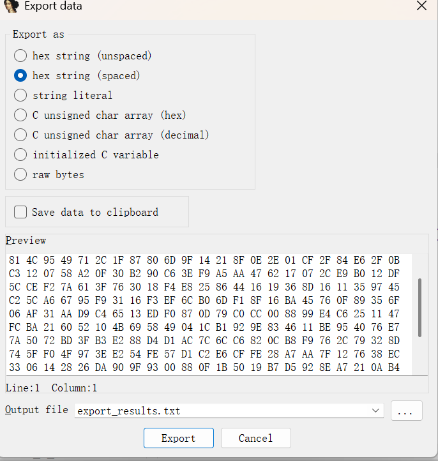Click the IDA icon in the title bar

pyautogui.click(x=11, y=7)
